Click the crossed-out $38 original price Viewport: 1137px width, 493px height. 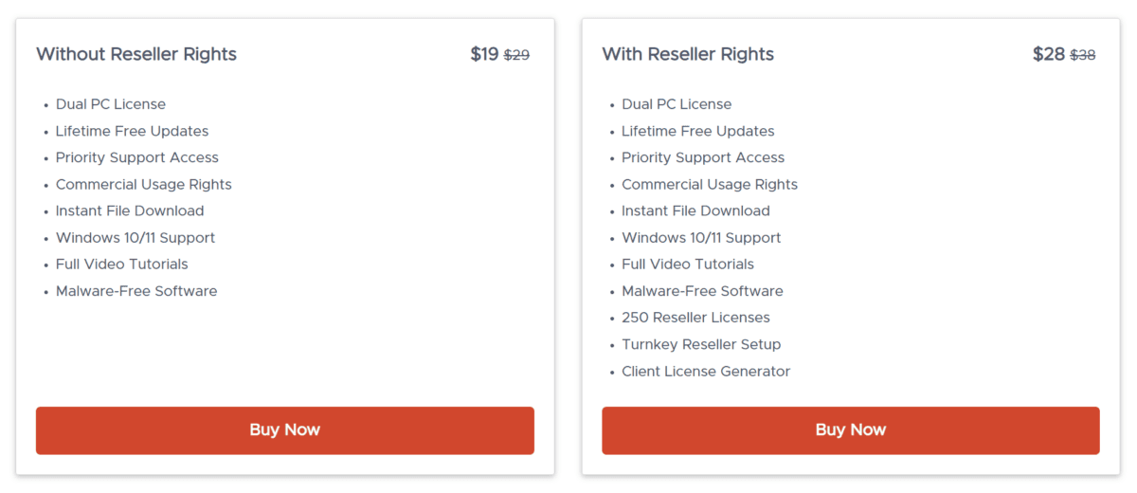pos(1082,55)
